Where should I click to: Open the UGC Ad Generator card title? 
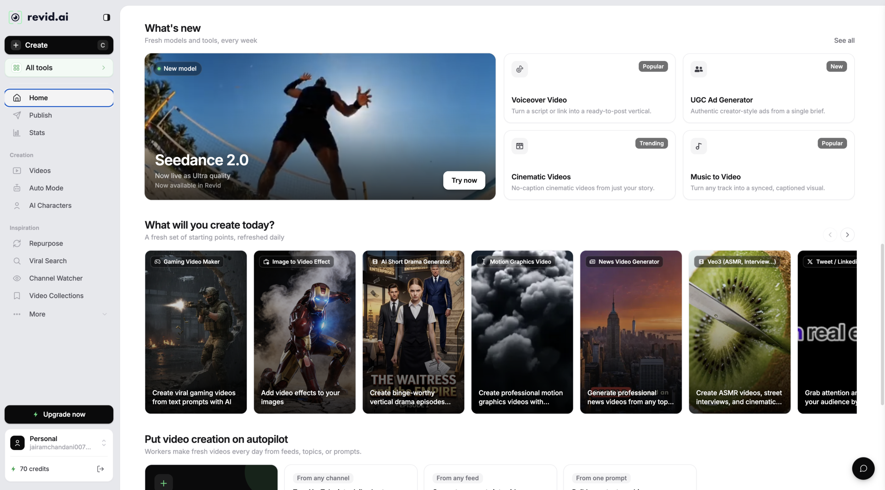pos(721,100)
